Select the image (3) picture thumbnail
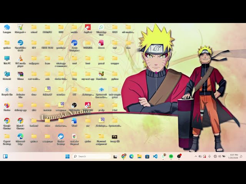The width and height of the screenshot is (246, 184). [x=115, y=138]
